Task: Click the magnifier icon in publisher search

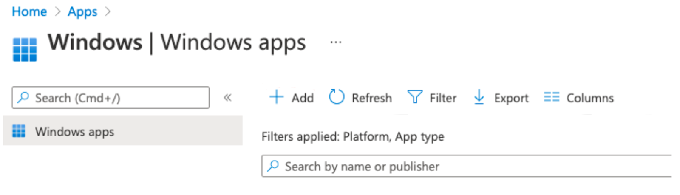Action: pos(273,166)
